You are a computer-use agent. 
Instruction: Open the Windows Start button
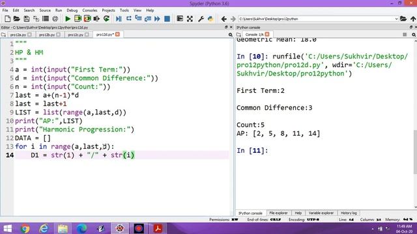pyautogui.click(x=7, y=228)
